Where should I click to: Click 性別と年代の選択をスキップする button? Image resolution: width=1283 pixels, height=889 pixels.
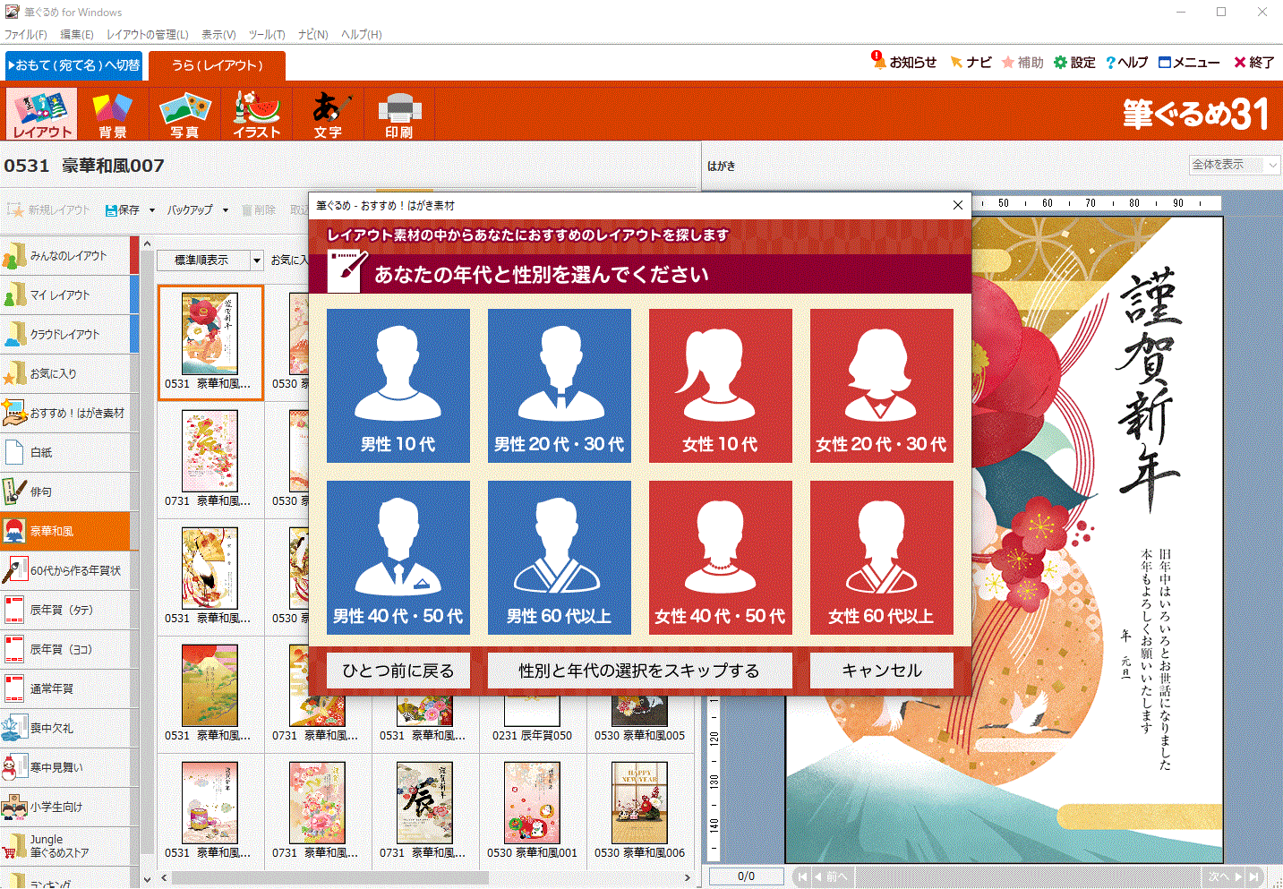(639, 671)
